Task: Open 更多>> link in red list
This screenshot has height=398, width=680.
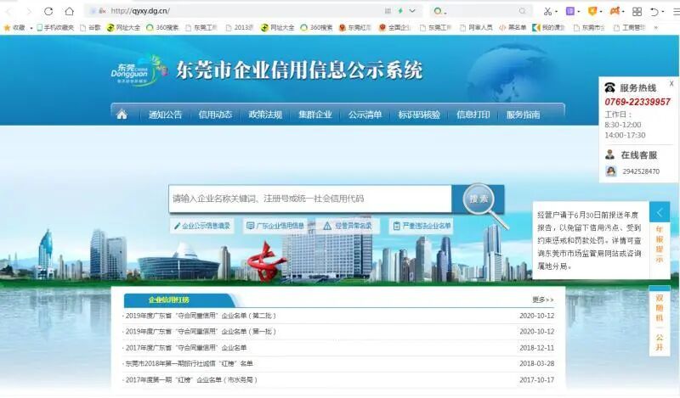Action: point(543,300)
